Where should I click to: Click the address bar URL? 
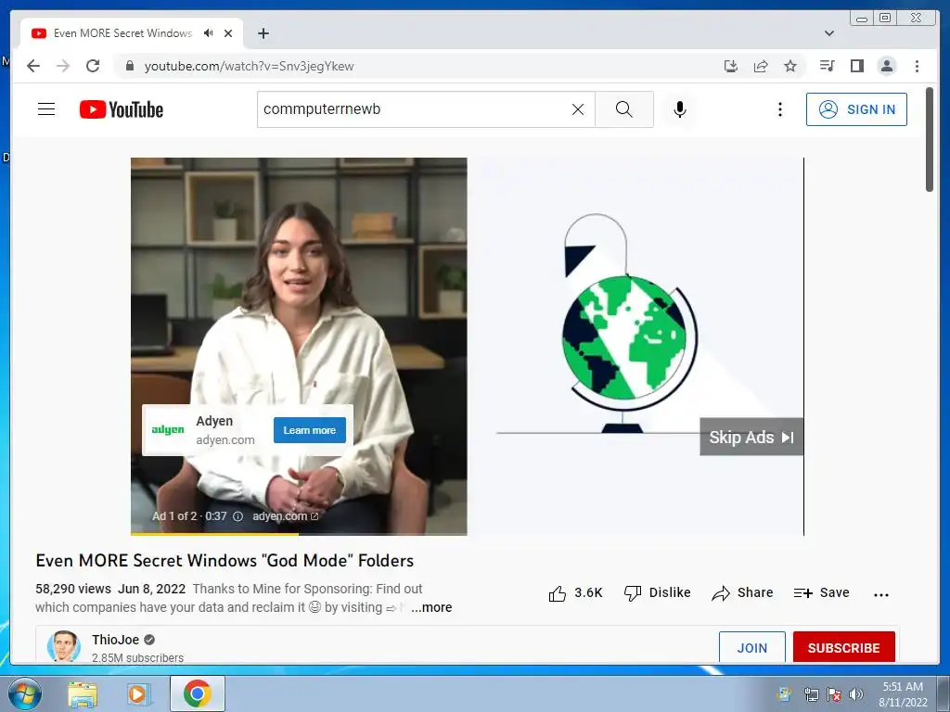pos(249,66)
